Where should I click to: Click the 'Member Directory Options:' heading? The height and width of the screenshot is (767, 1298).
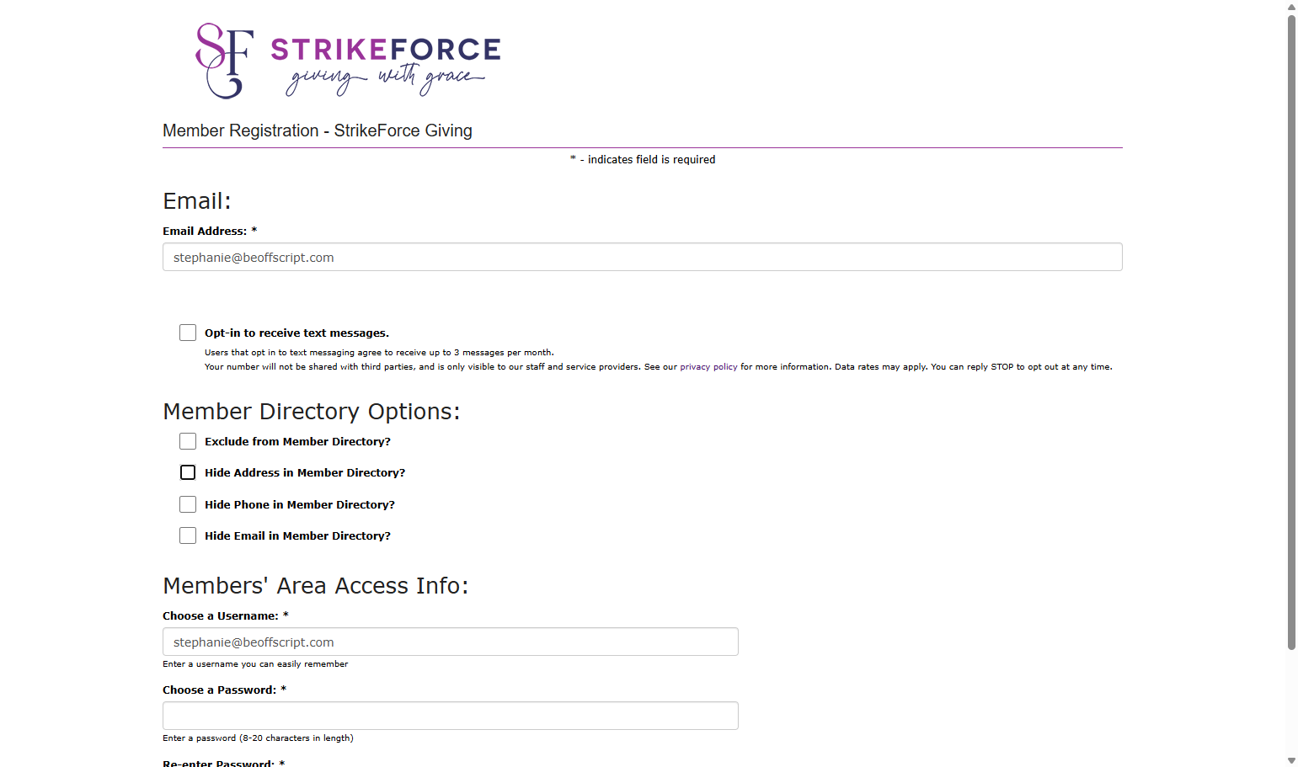pos(312,411)
